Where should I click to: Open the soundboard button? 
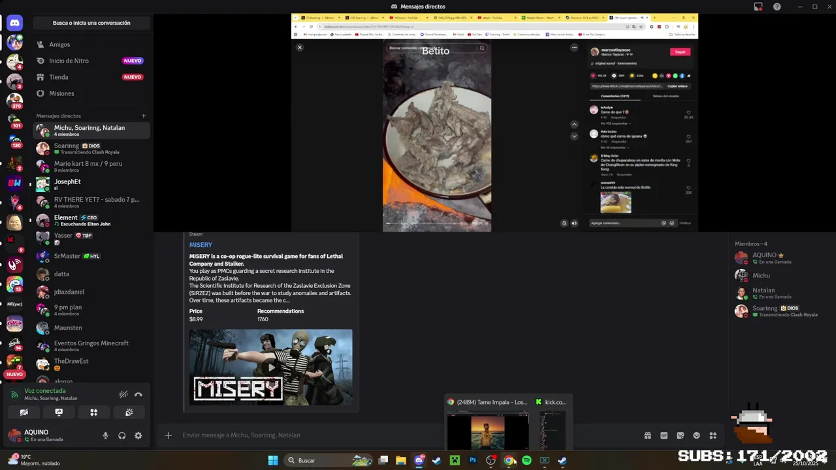click(x=129, y=413)
